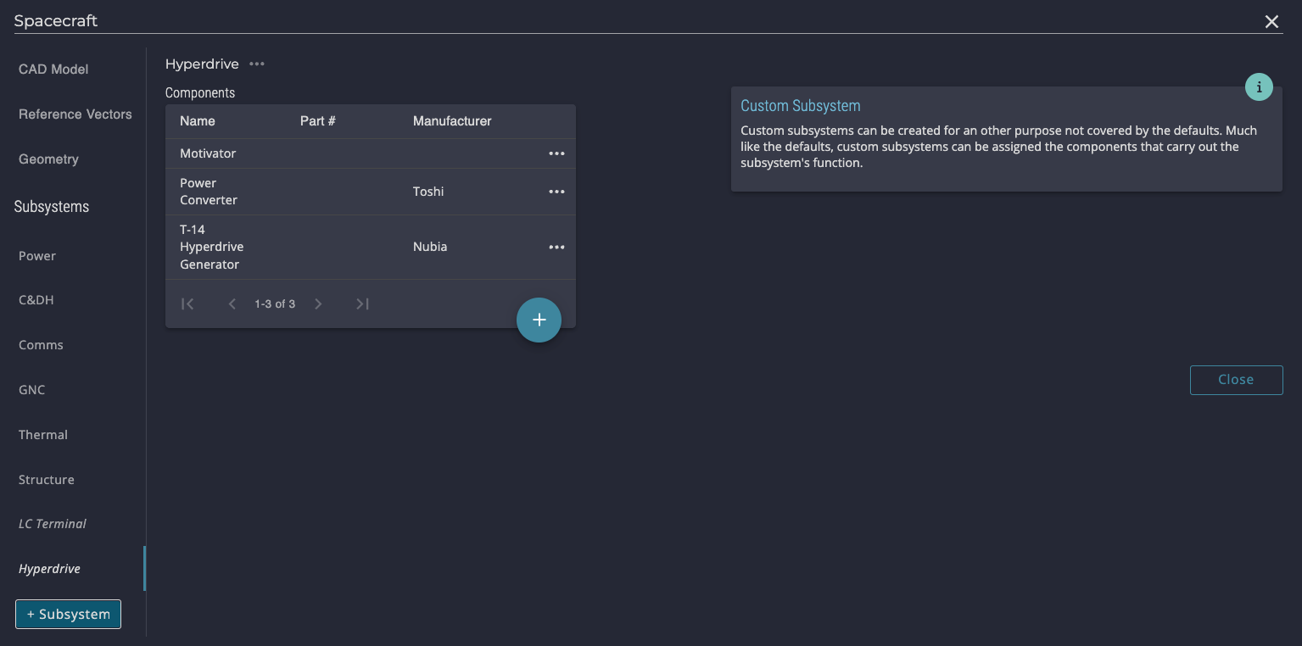Go to next page of components
Viewport: 1302px width, 646px height.
pyautogui.click(x=318, y=304)
